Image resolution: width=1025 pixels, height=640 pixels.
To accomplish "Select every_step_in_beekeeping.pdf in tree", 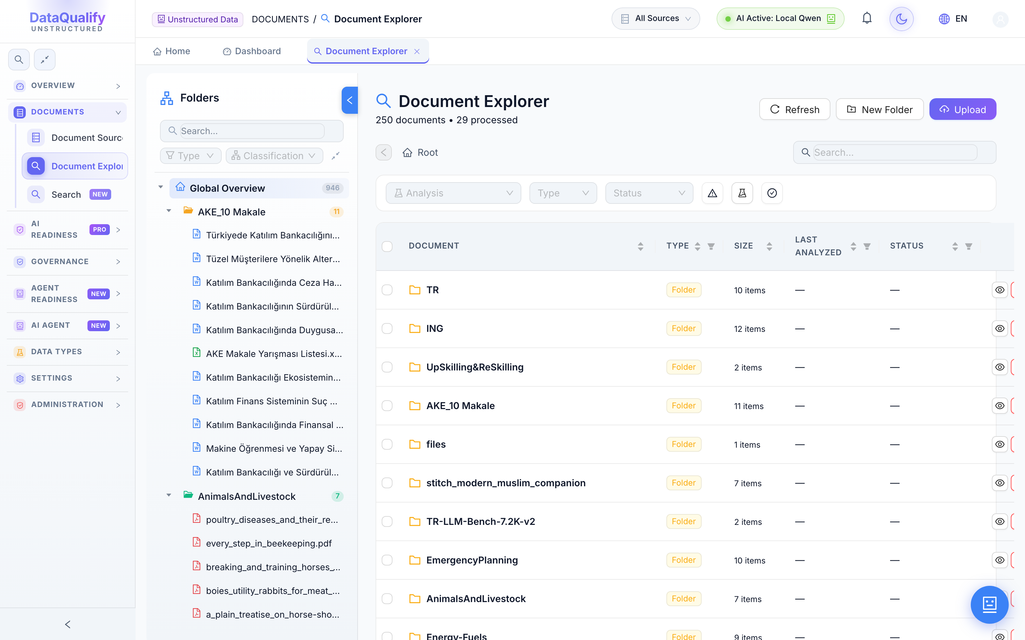I will tap(268, 543).
